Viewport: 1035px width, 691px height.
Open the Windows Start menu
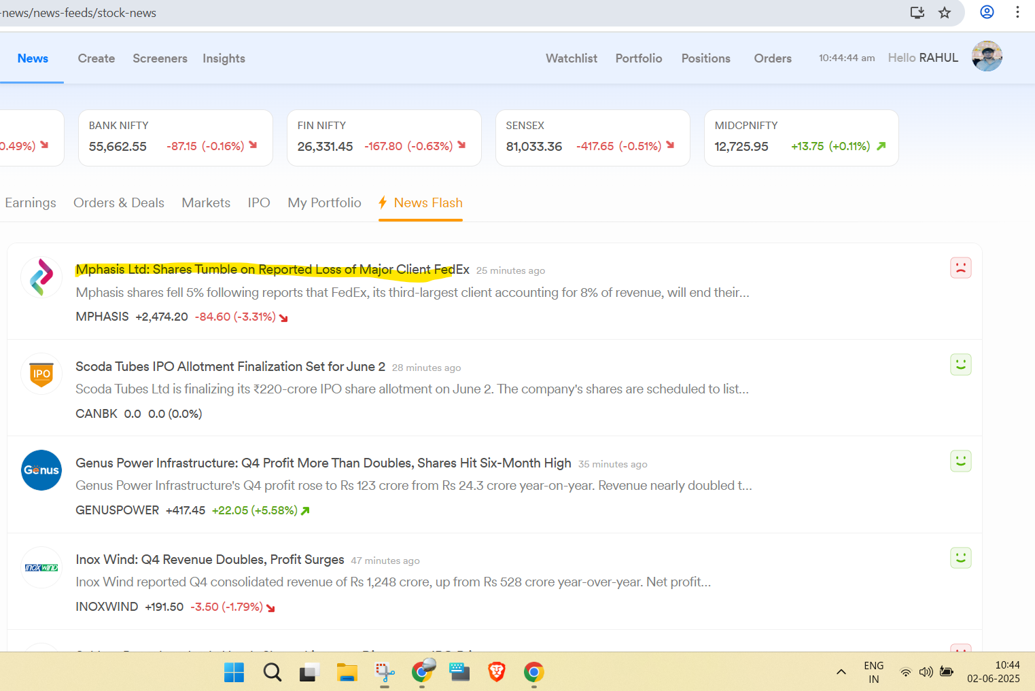pos(234,672)
